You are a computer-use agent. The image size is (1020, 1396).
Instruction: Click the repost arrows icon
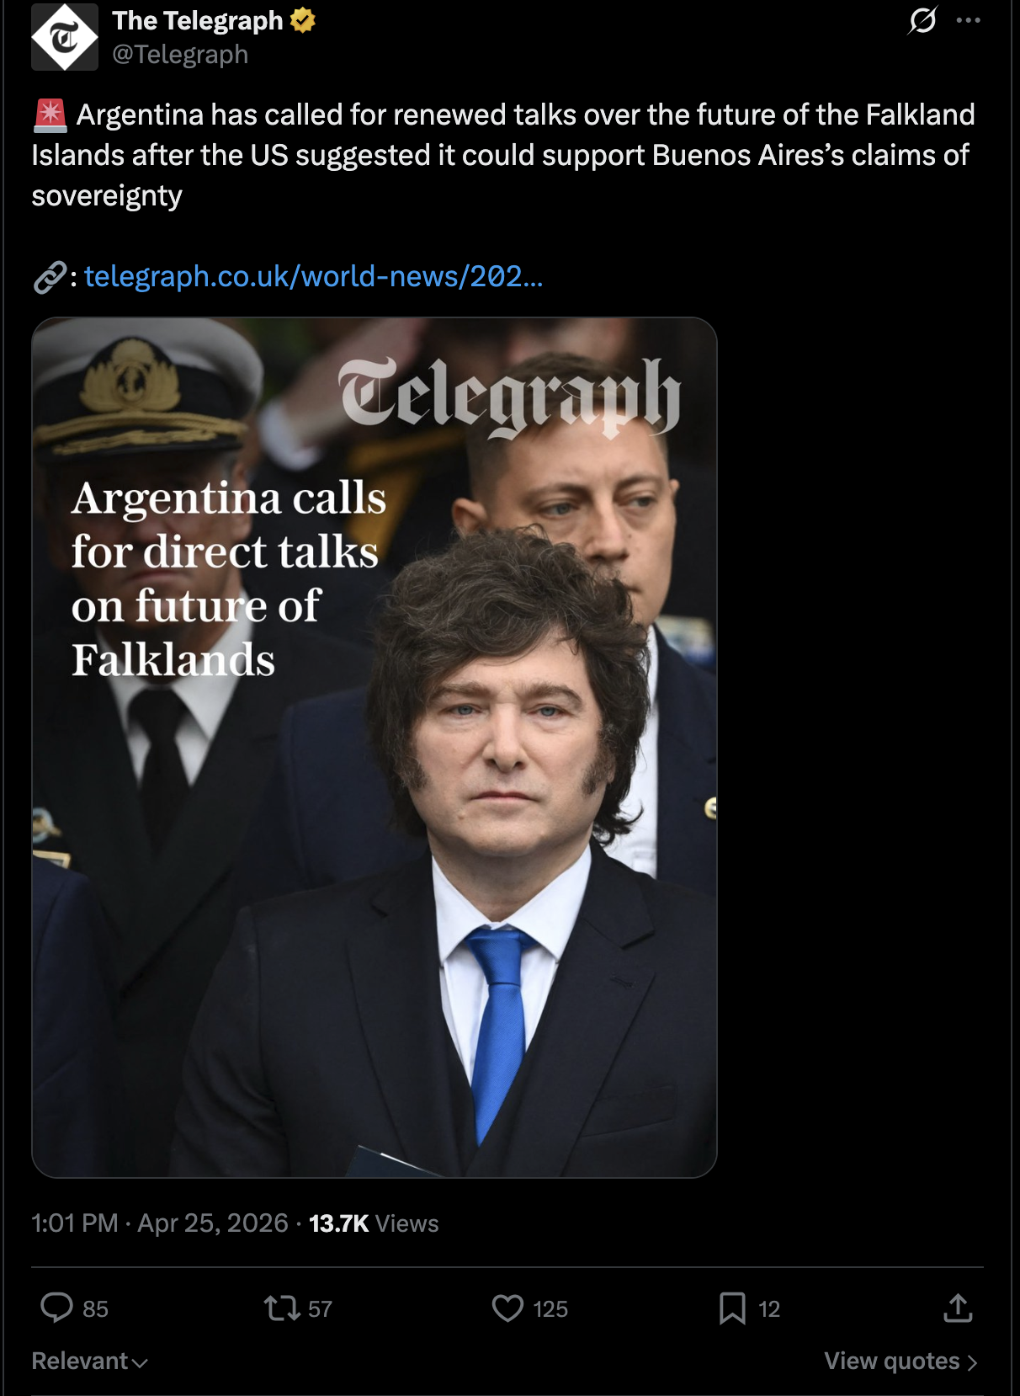point(281,1308)
